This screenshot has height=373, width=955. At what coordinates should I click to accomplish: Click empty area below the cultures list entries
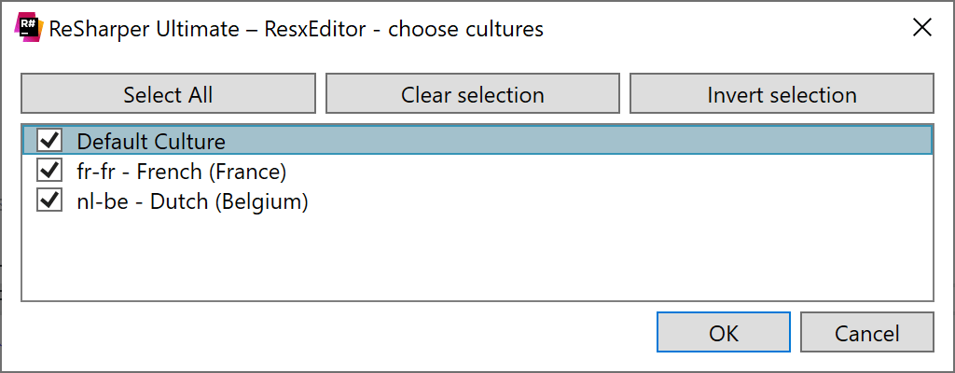pos(477,257)
